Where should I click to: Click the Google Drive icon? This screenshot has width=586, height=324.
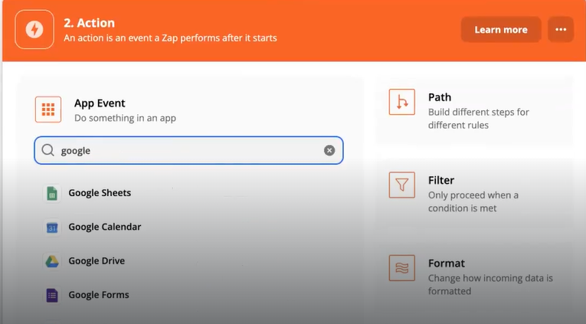click(x=52, y=261)
